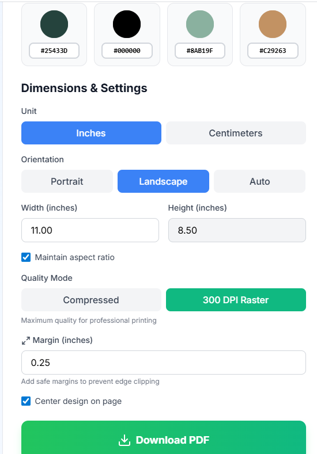Switch unit to Centimeters
The image size is (317, 454).
pos(236,133)
